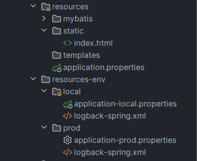Click the Spring icon of application-local.properties

coord(68,104)
